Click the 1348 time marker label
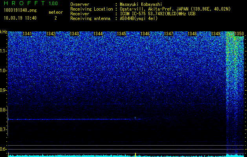The height and width of the screenshot is (157, 247). 192,34
